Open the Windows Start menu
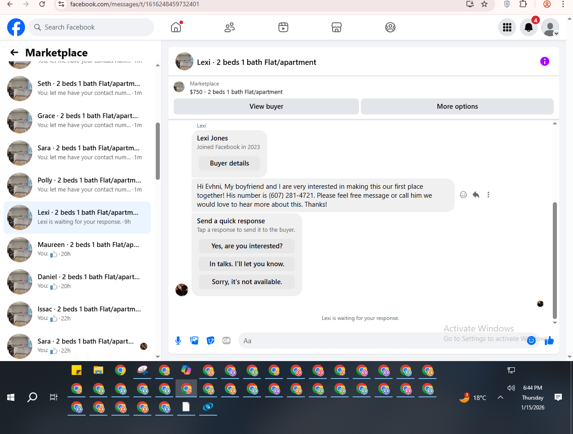 [x=11, y=397]
